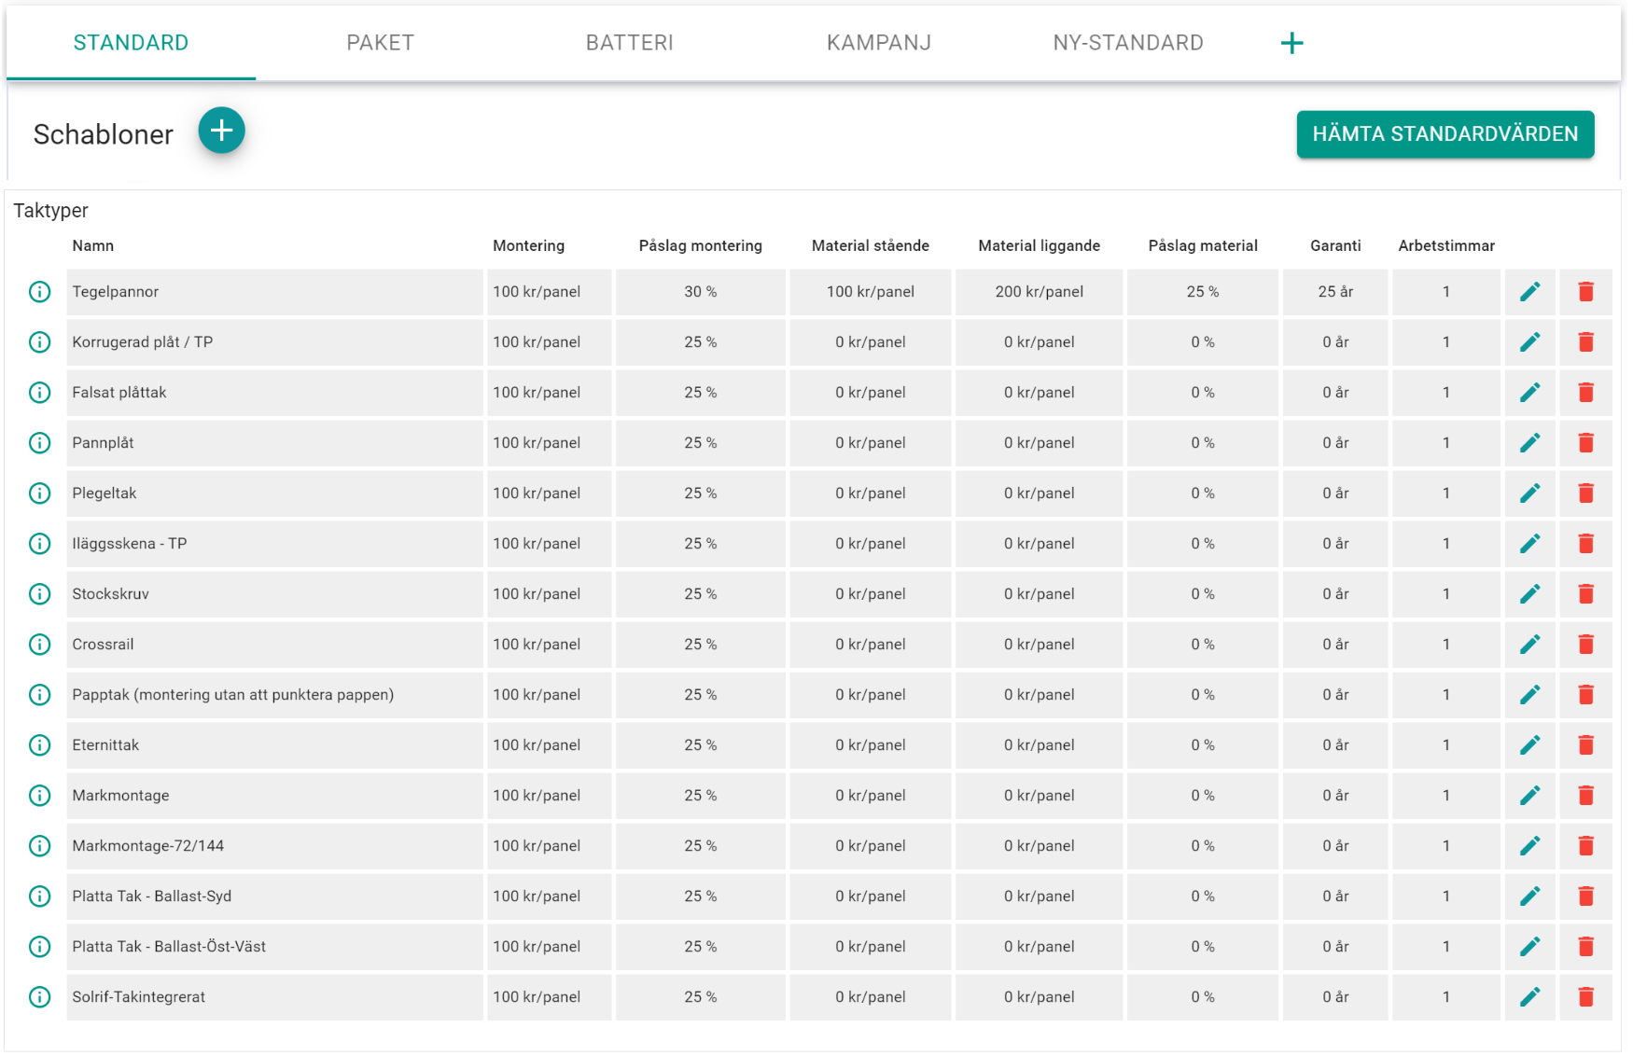Click the edit pencil for Tegelpannor
The height and width of the screenshot is (1056, 1633).
click(x=1529, y=292)
